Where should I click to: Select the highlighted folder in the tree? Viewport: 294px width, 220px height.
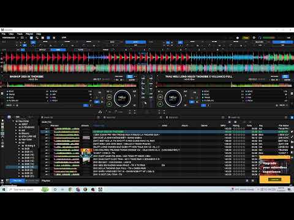(21, 167)
